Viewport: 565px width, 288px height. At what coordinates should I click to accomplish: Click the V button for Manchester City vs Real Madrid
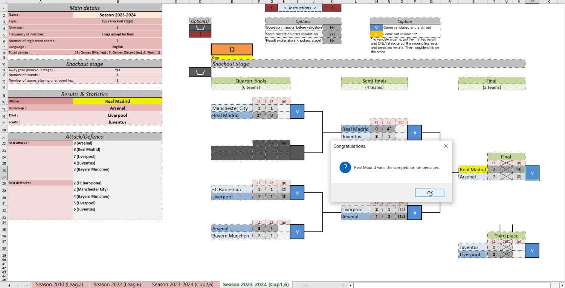297,111
